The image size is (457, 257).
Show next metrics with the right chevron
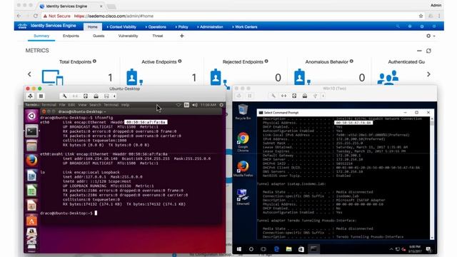(x=428, y=74)
